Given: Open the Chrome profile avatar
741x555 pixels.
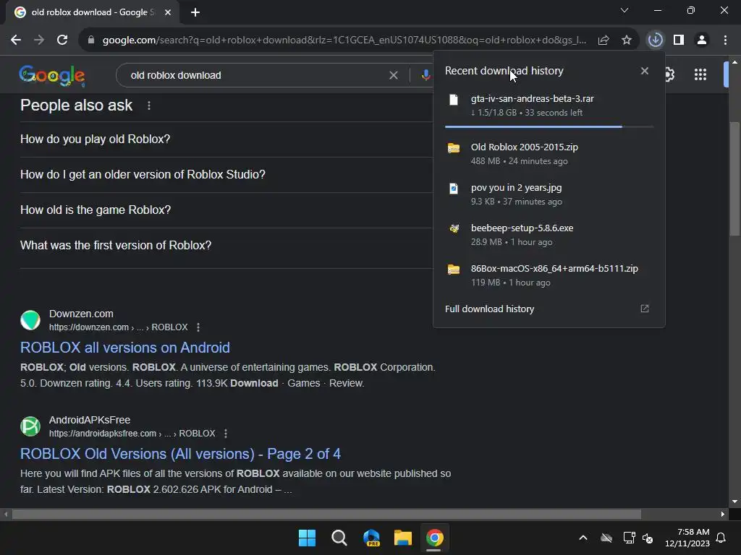Looking at the screenshot, I should click(x=702, y=40).
